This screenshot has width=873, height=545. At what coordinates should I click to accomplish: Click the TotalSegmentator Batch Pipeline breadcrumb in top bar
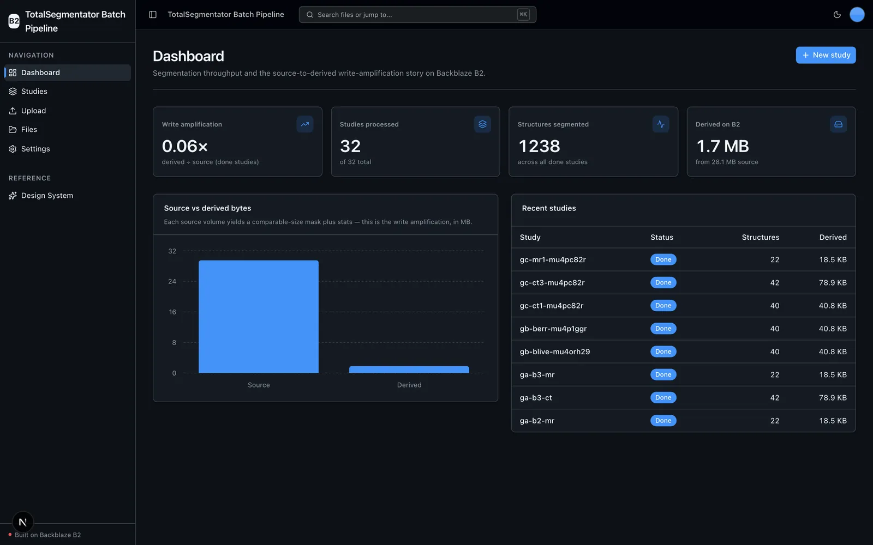tap(226, 15)
